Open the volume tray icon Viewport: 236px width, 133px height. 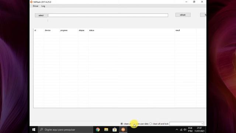click(185, 130)
